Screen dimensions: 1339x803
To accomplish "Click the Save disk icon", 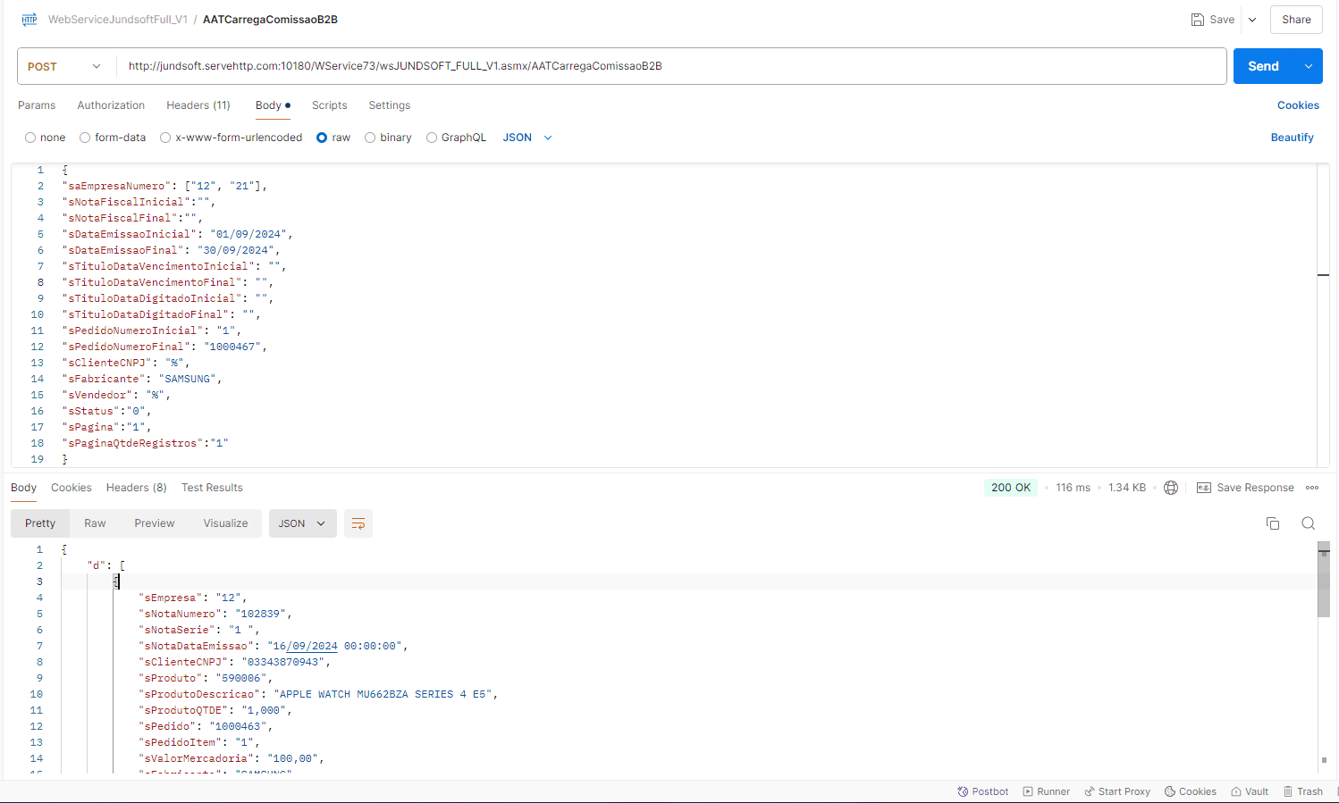I will pos(1198,20).
